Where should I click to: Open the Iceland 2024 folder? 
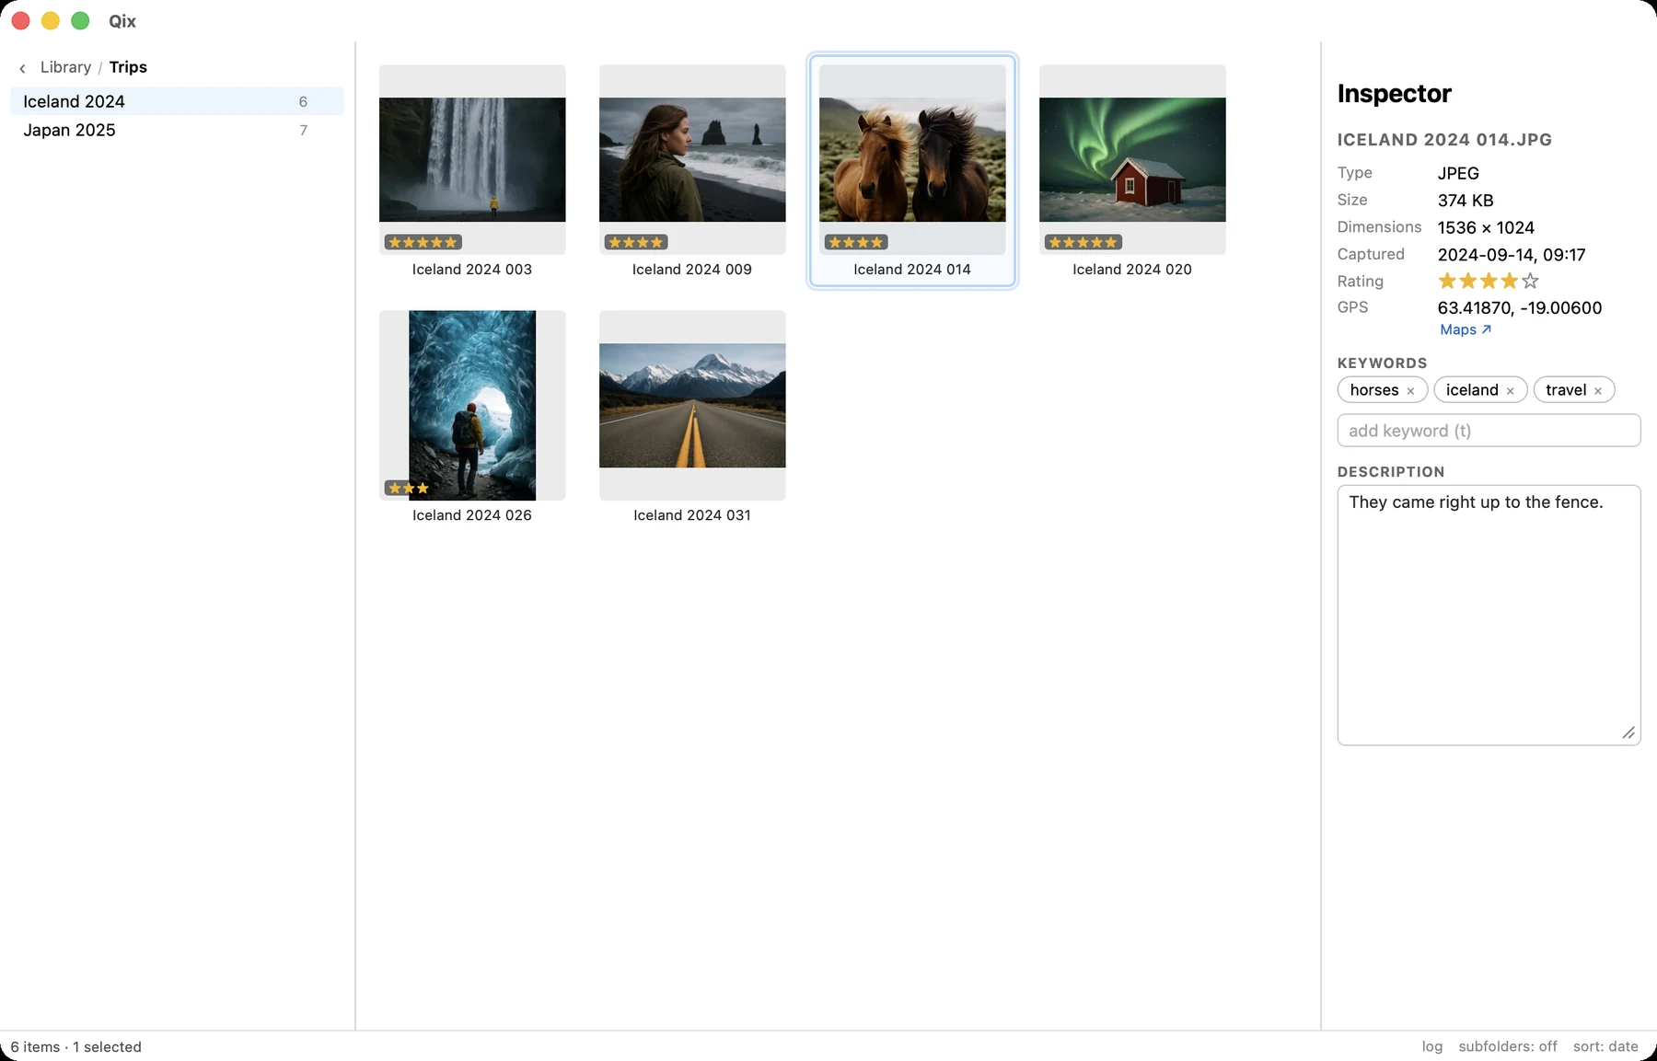(x=177, y=101)
